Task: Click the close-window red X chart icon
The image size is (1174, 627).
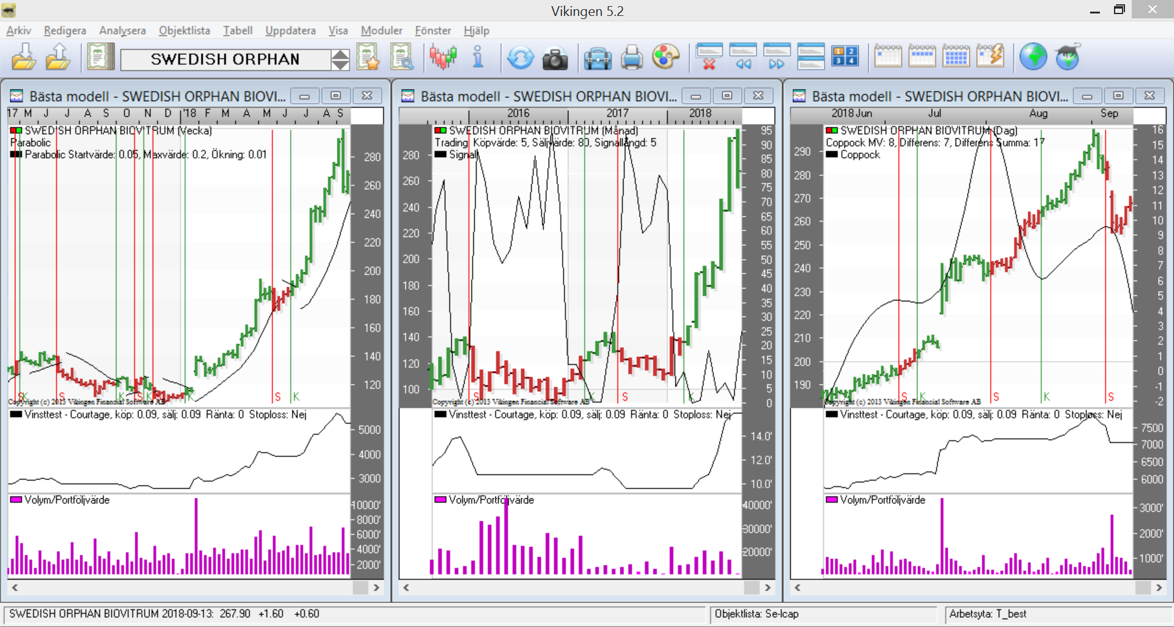Action: (709, 57)
